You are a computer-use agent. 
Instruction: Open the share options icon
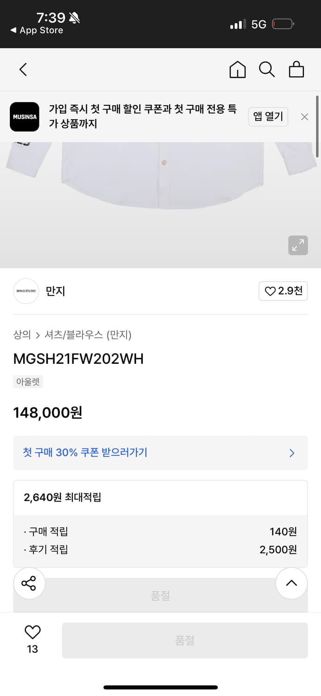click(x=29, y=583)
